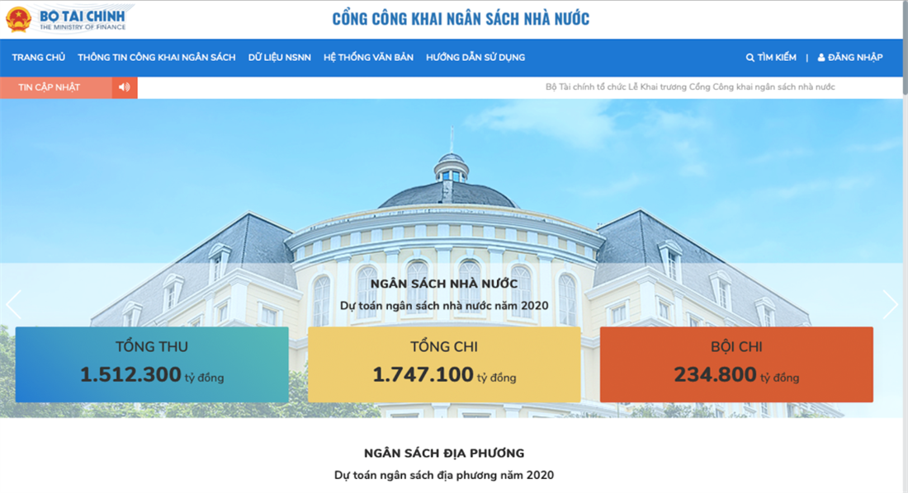Open the Trang chủ menu item
Viewport: 908px width, 493px height.
(38, 57)
